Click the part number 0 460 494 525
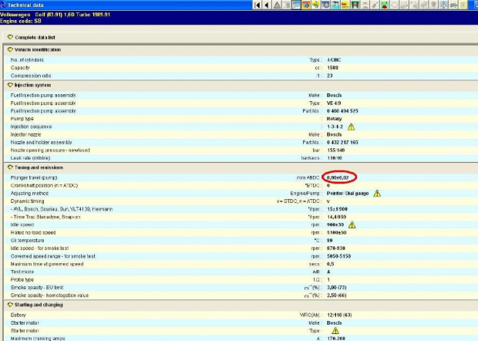Viewport: 478px width, 341px height. 342,111
